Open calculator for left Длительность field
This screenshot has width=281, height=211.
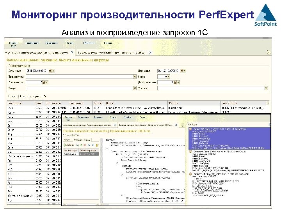pos(44,82)
